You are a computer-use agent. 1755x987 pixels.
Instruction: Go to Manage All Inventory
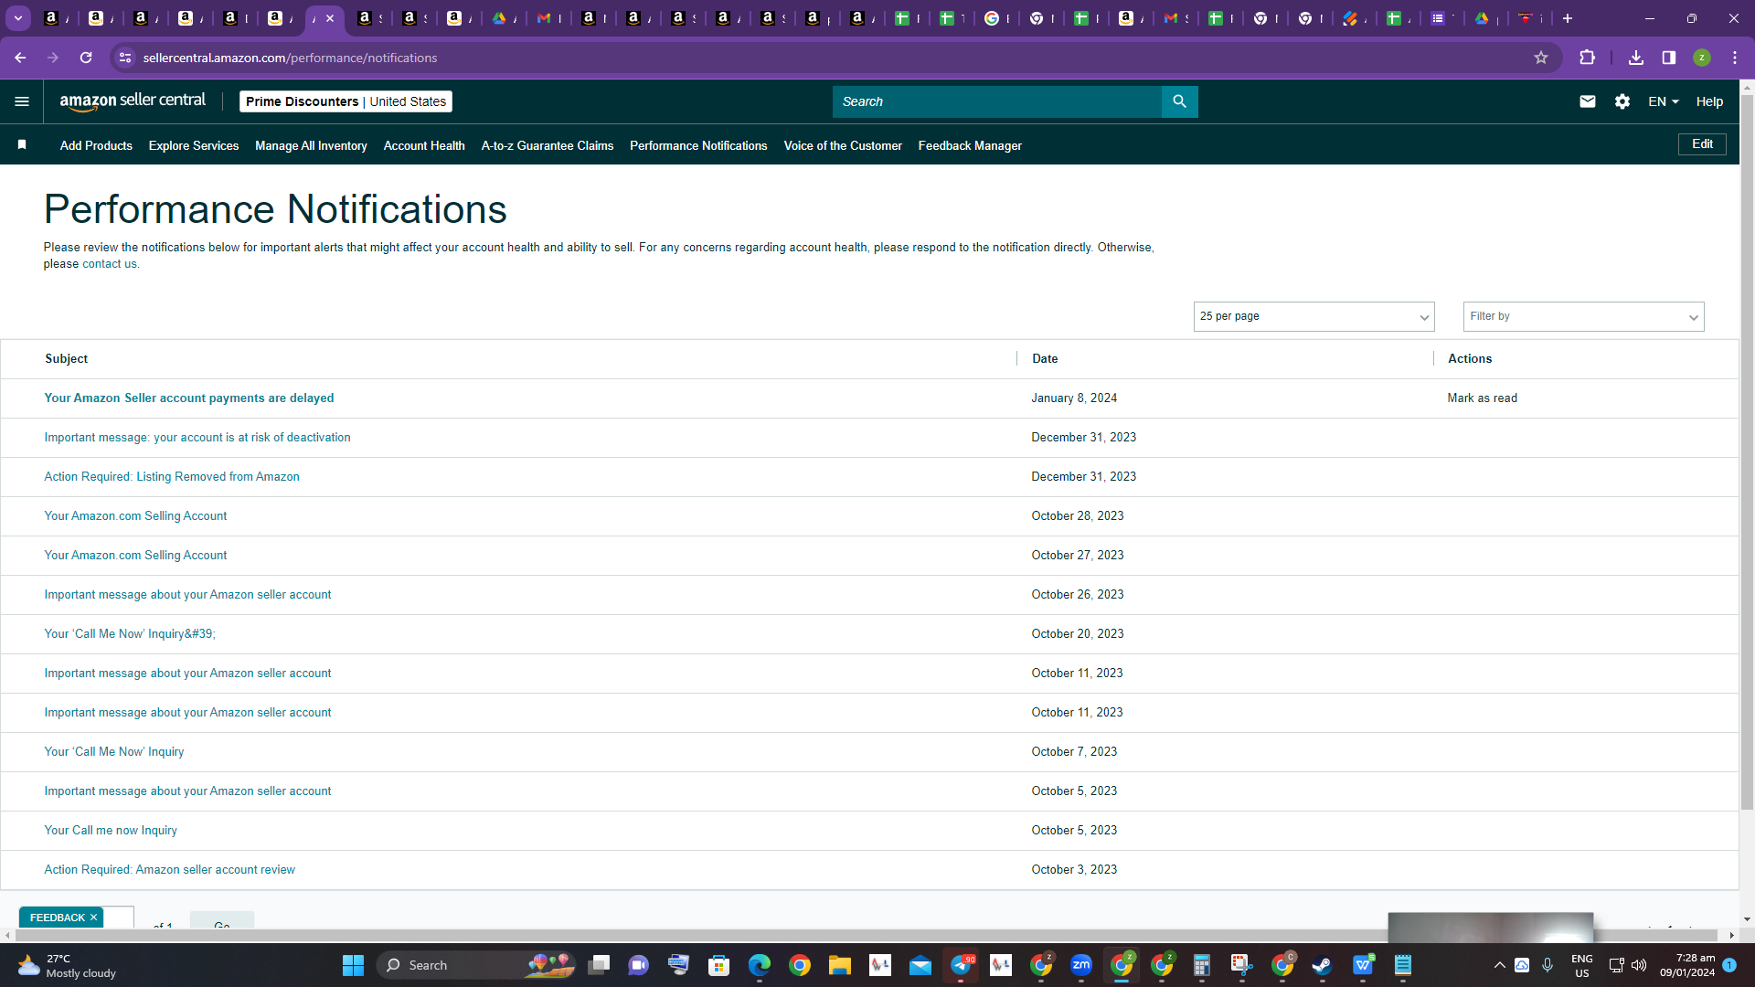click(311, 145)
